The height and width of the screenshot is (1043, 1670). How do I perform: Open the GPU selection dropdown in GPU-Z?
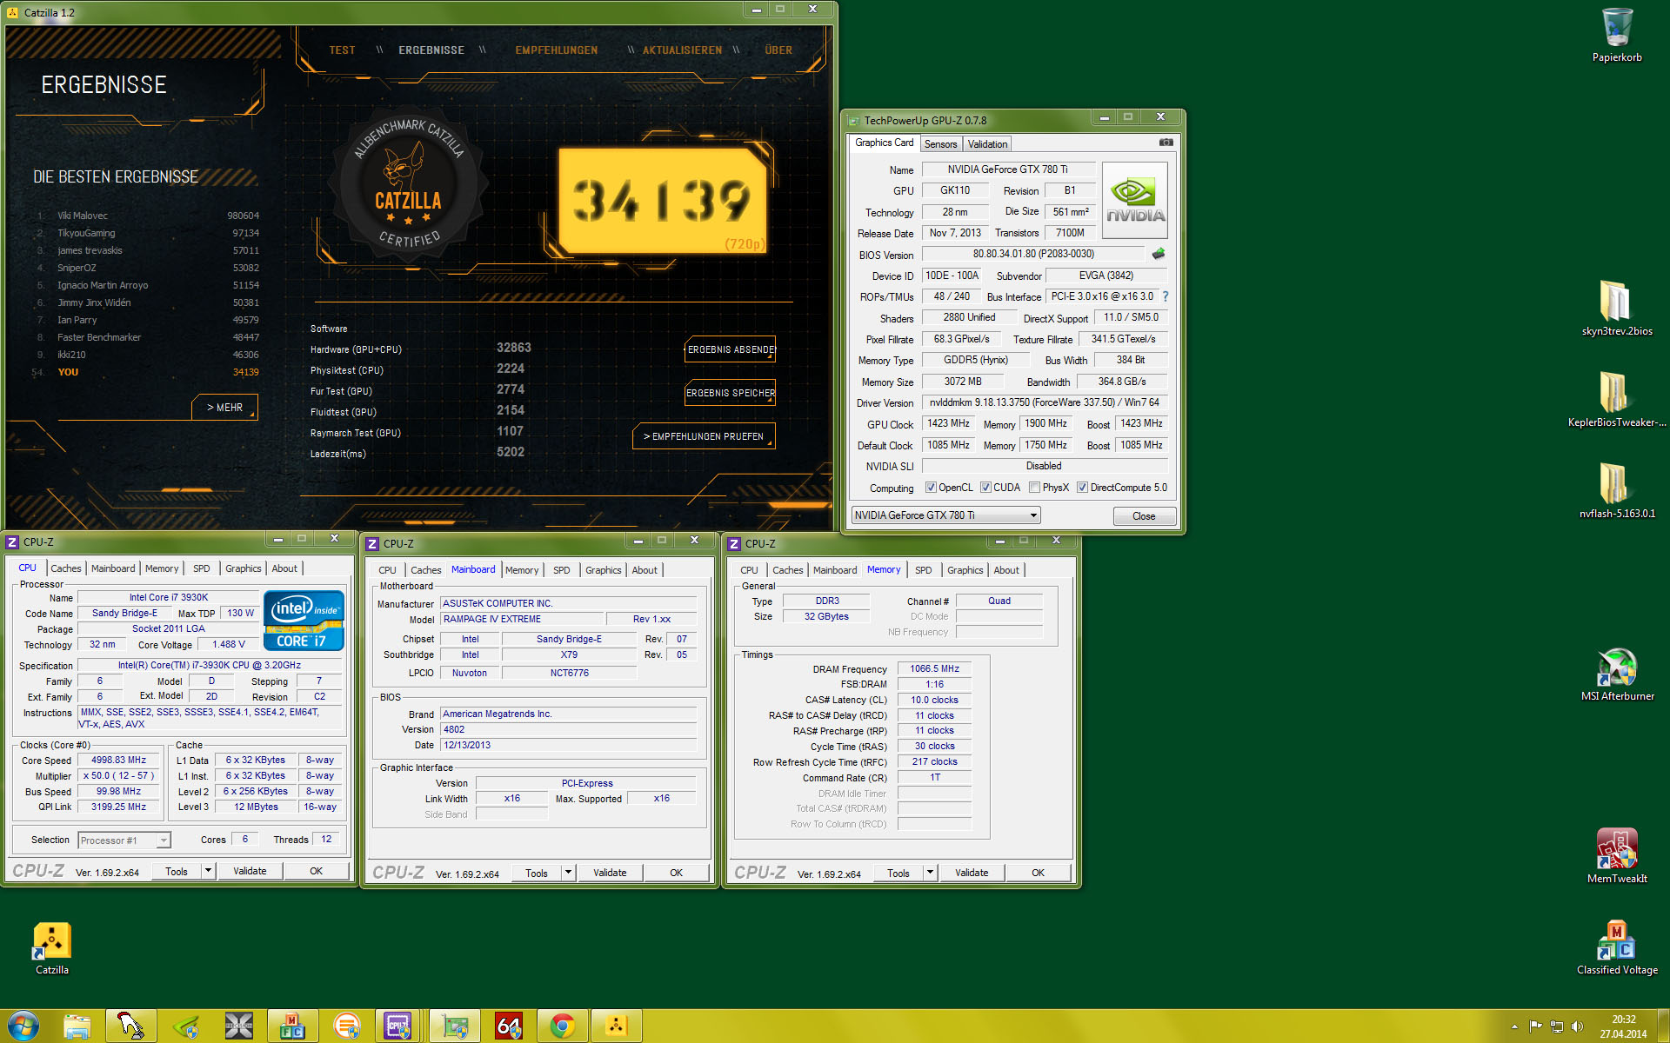[x=945, y=515]
